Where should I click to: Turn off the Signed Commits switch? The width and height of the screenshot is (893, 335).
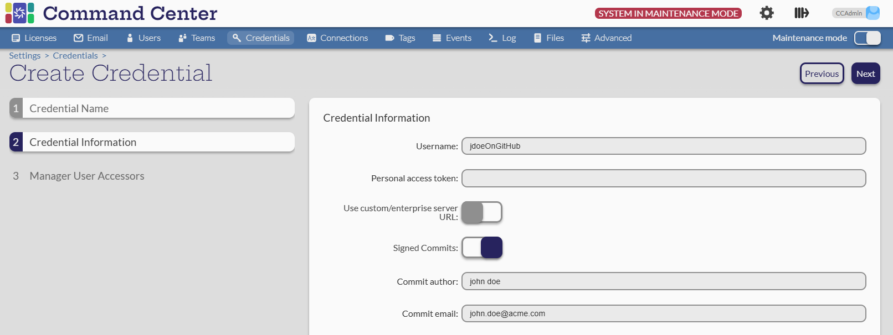coord(482,248)
